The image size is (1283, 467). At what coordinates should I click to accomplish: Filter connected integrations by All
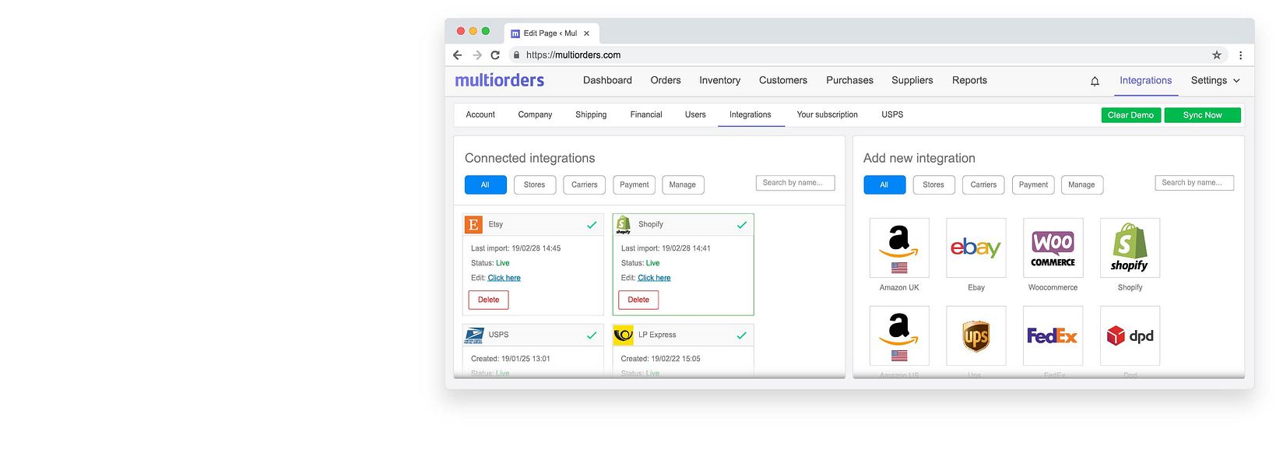point(485,184)
